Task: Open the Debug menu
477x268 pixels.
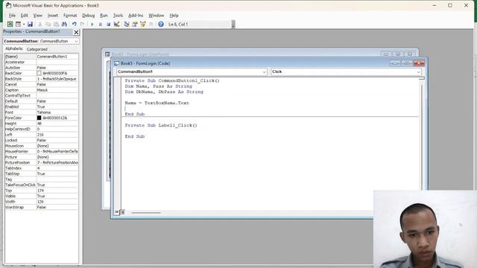Action: [89, 15]
